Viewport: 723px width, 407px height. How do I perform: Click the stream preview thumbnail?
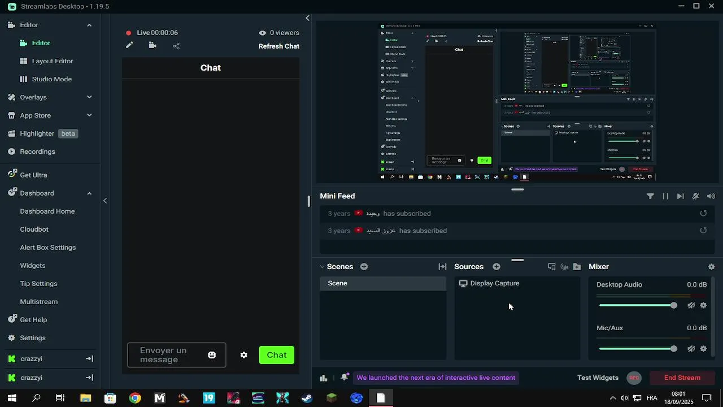517,102
